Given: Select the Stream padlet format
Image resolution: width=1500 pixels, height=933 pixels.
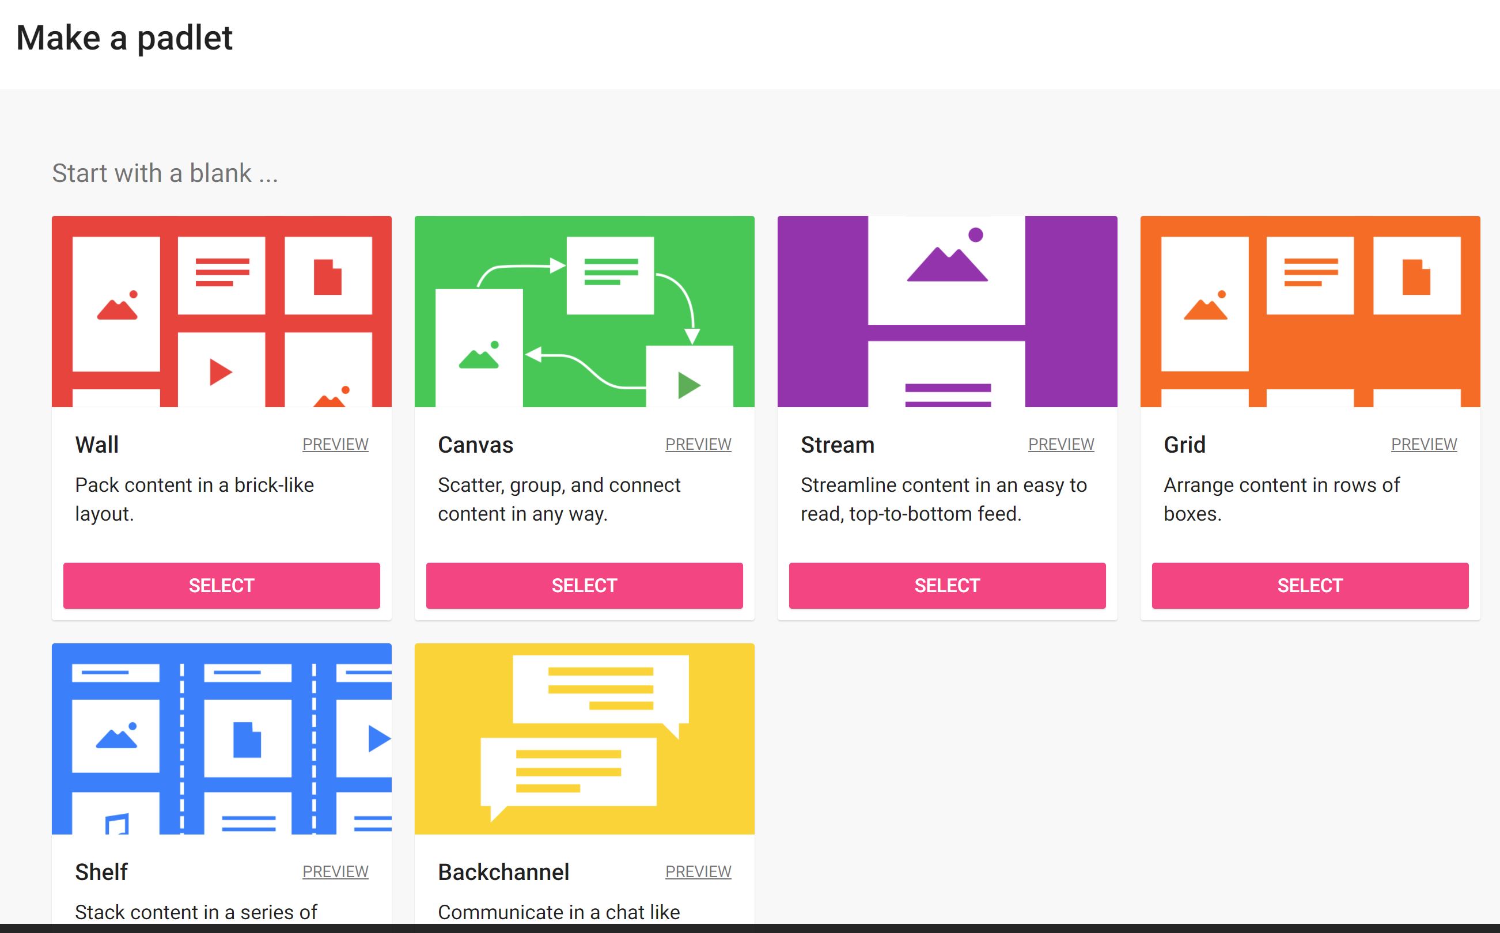Looking at the screenshot, I should tap(946, 585).
